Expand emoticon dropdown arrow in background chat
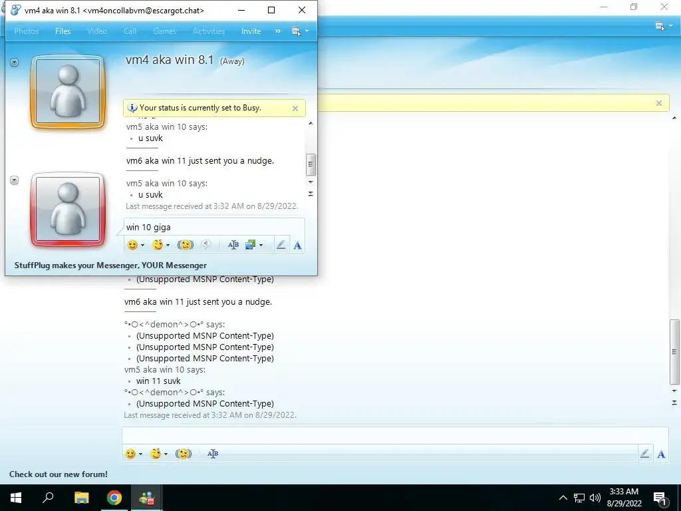Screen dimensions: 681x511 140,454
